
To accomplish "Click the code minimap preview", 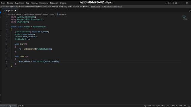I will pos(185,18).
